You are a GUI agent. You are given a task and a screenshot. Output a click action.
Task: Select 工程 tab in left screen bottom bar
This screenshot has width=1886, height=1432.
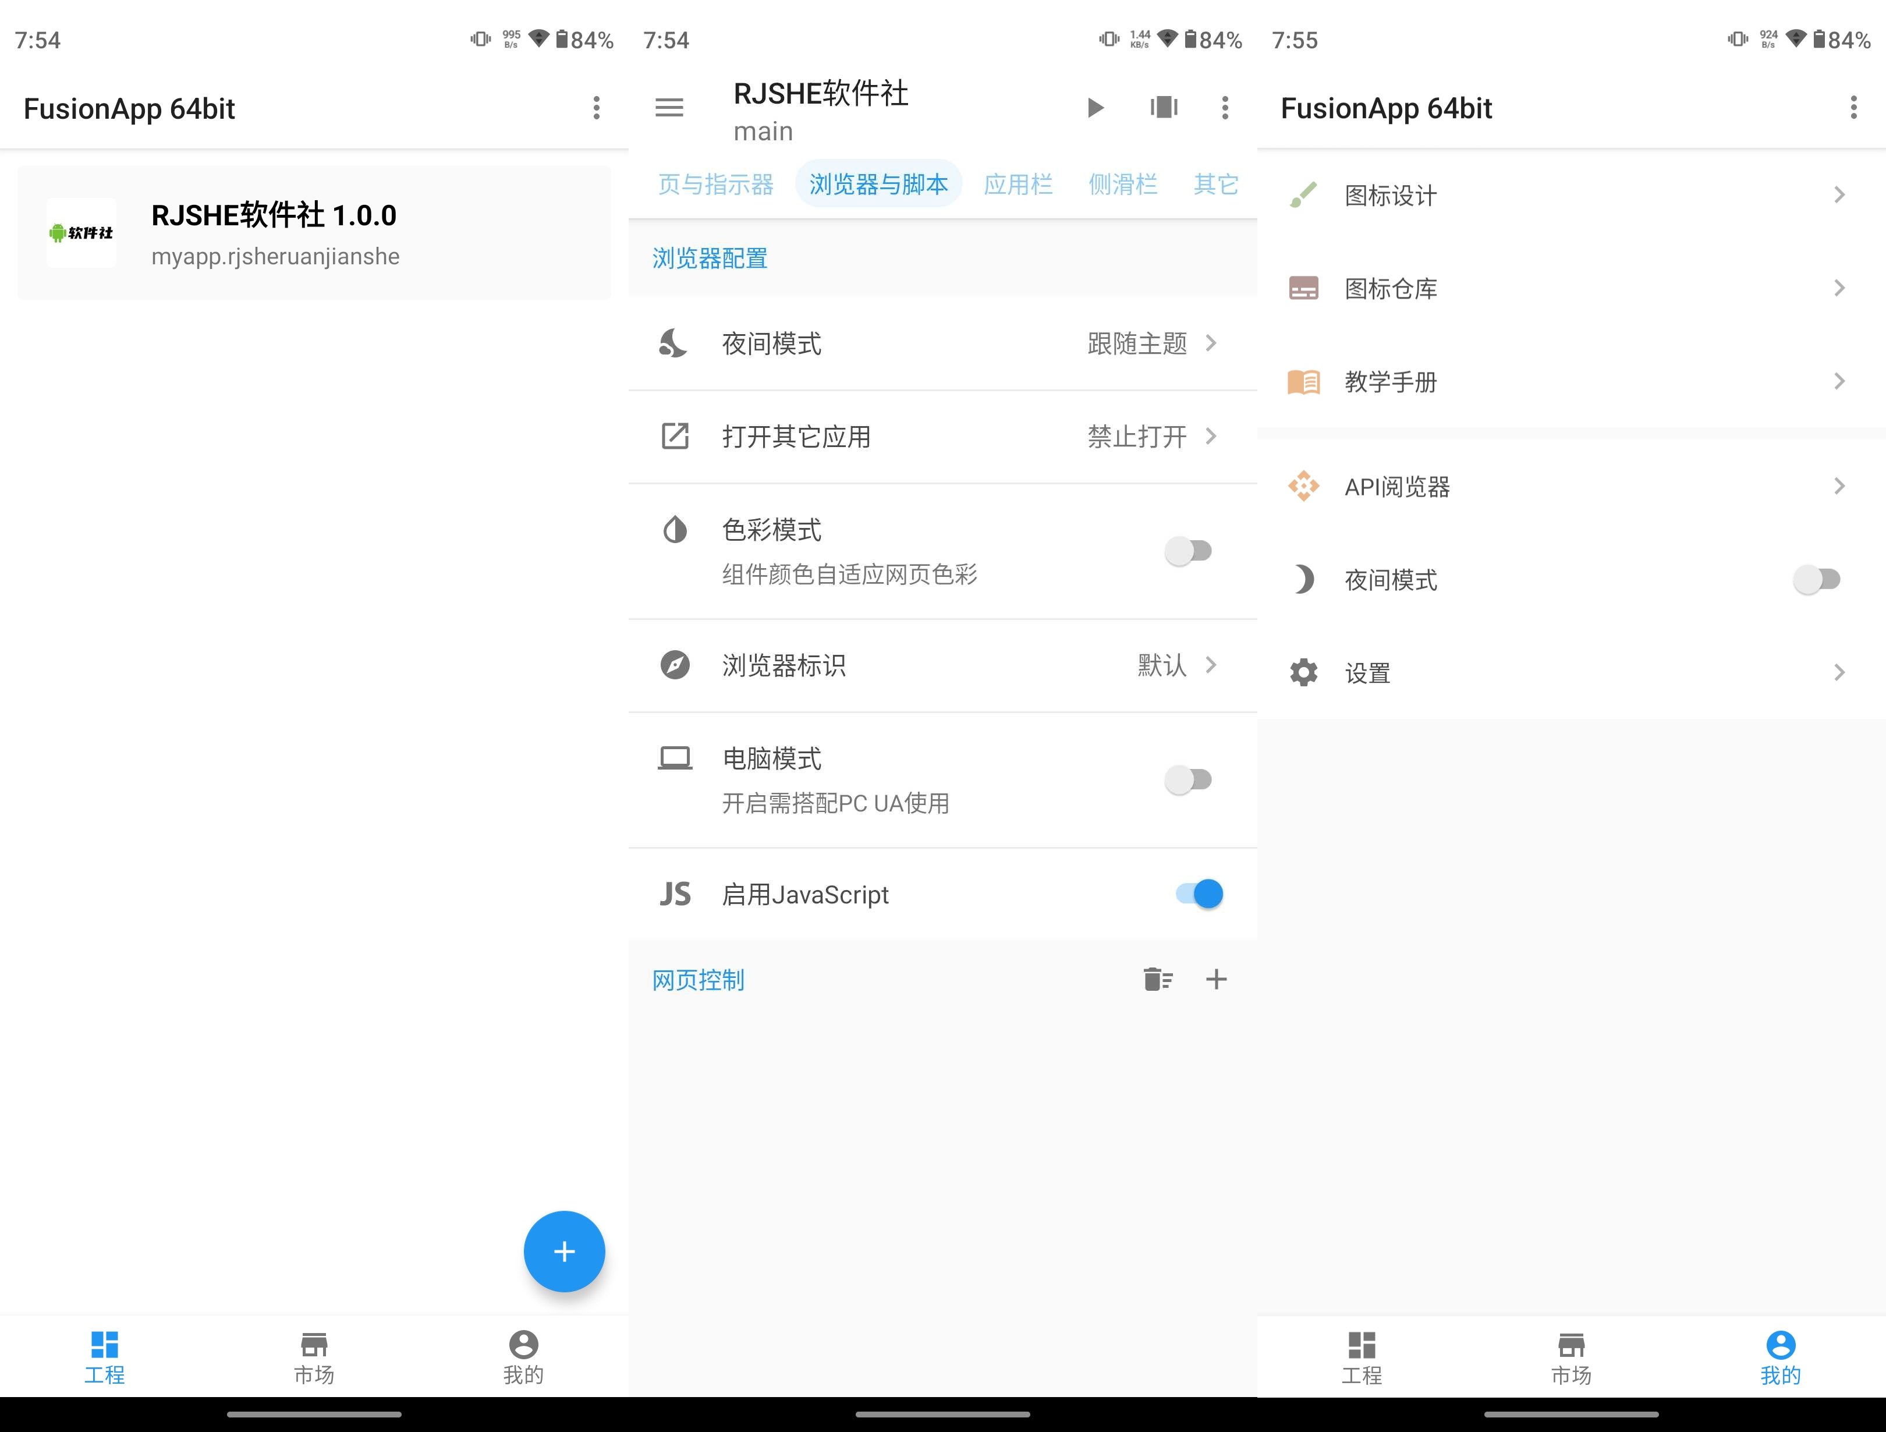[x=104, y=1357]
